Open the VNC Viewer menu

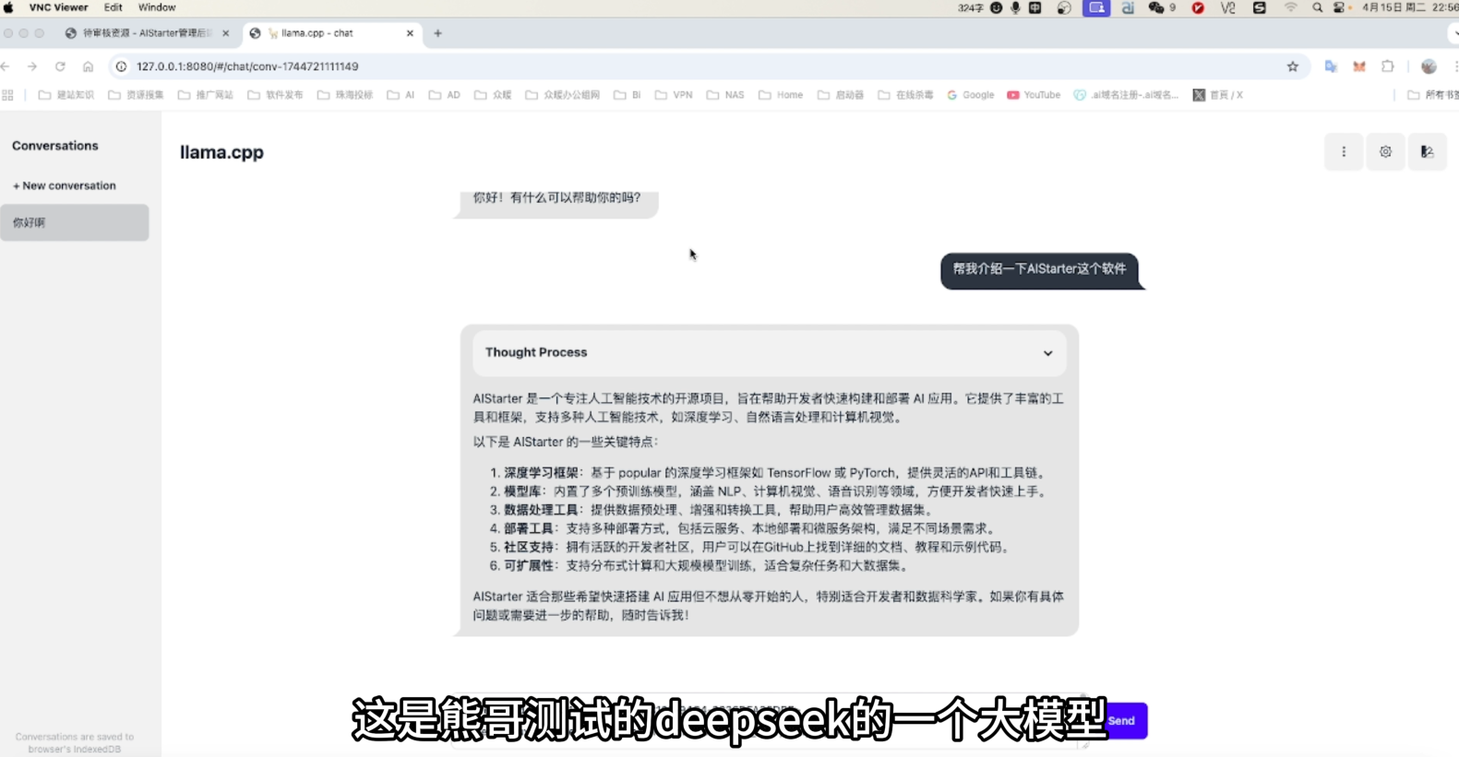pos(58,7)
